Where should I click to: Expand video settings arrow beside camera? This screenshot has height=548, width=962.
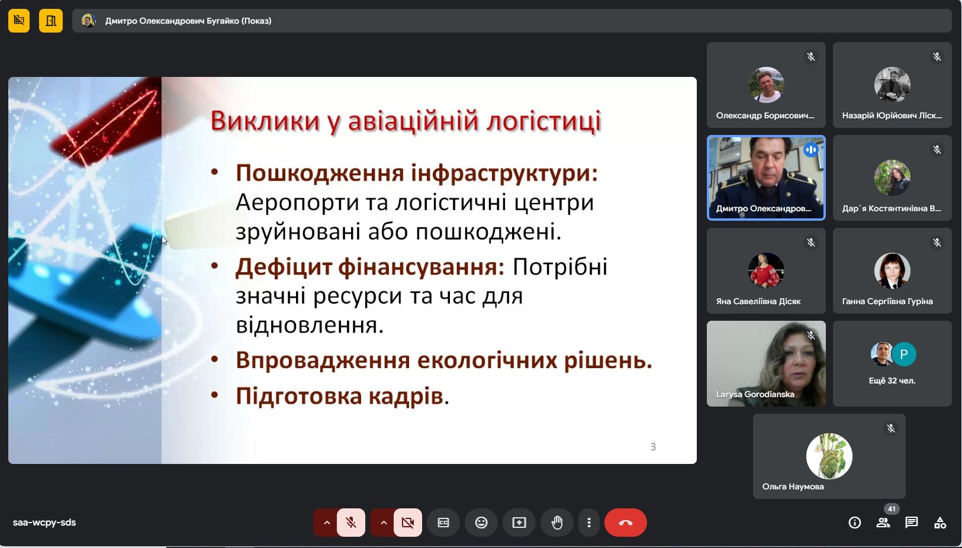pyautogui.click(x=383, y=523)
